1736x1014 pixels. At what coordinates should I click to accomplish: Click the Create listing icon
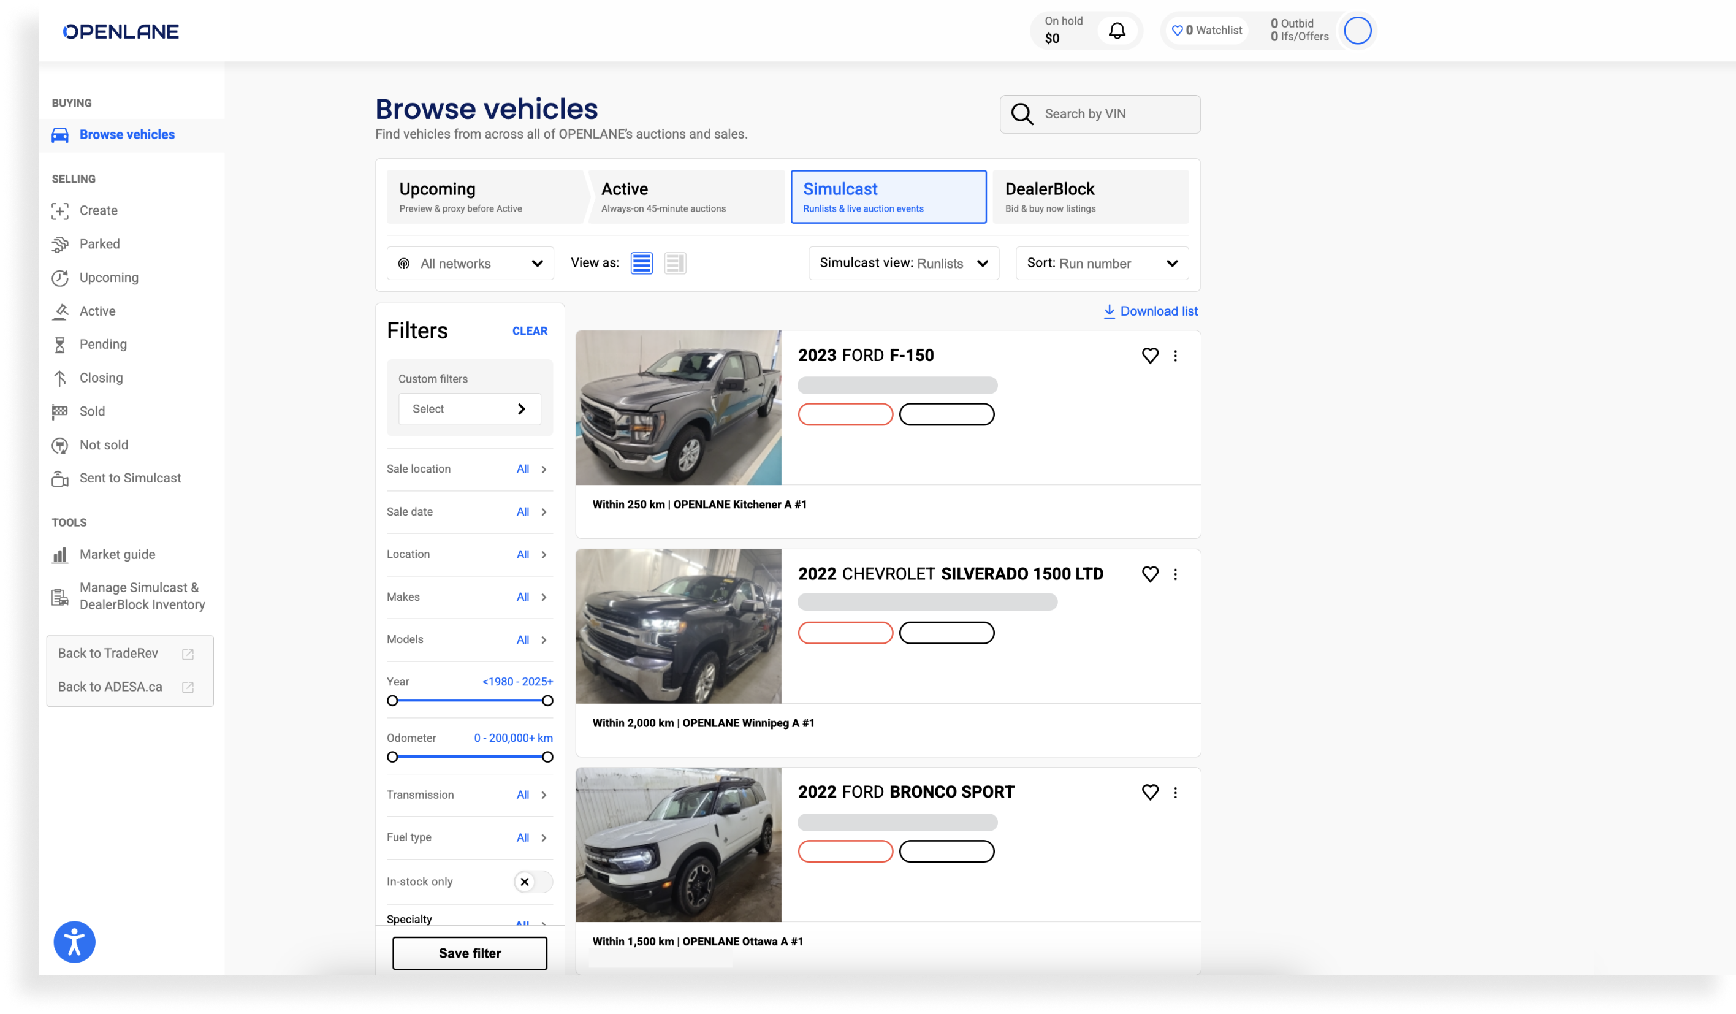(60, 211)
